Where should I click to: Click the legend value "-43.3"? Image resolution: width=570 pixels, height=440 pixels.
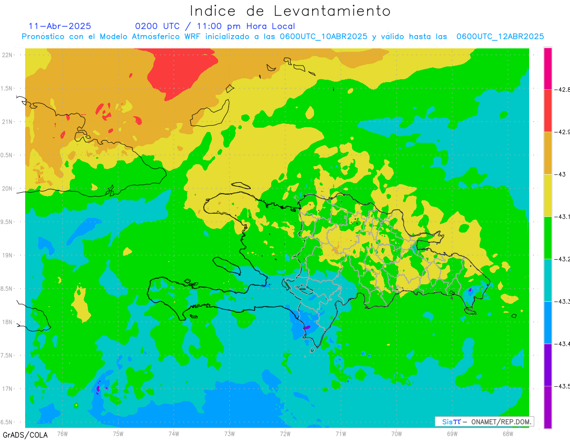click(563, 301)
